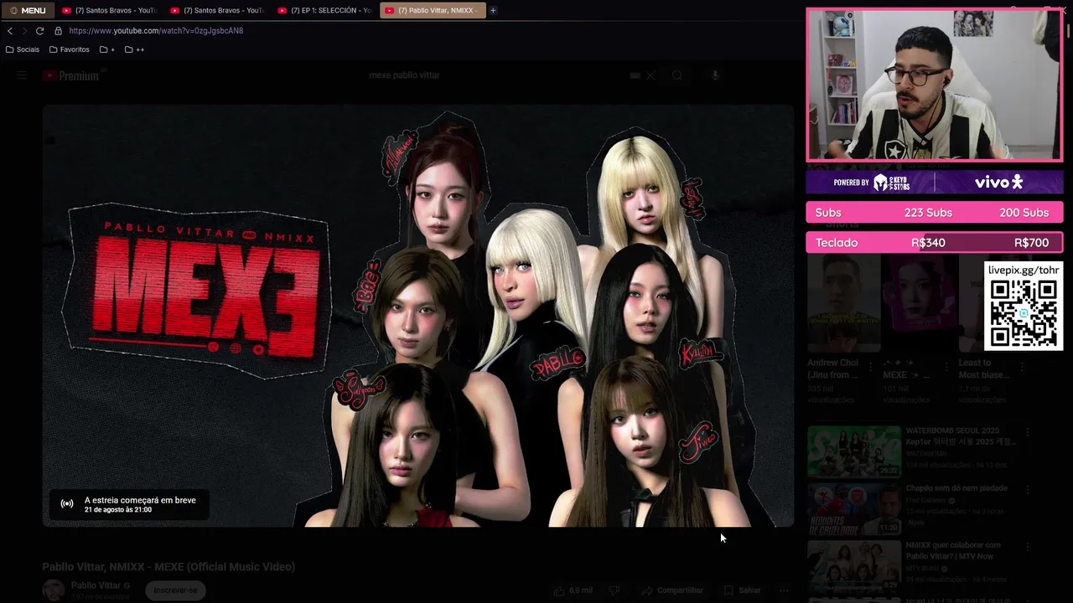Click 'NMIXX quer colaborar com Pabllo Vittar?' title
Image resolution: width=1073 pixels, height=603 pixels.
[x=953, y=550]
